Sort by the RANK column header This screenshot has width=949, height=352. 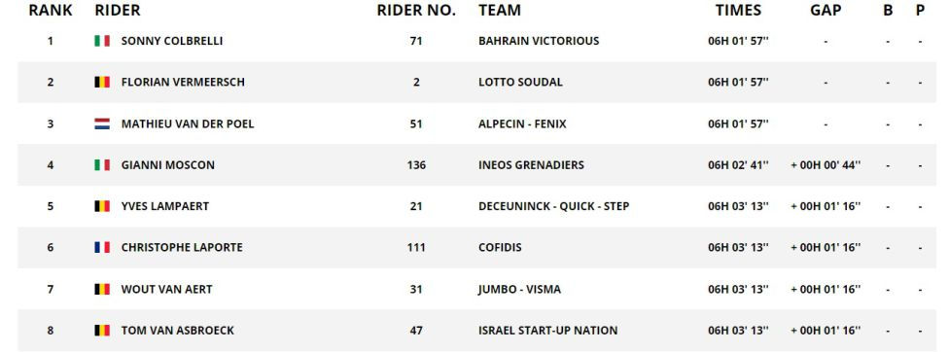click(51, 11)
